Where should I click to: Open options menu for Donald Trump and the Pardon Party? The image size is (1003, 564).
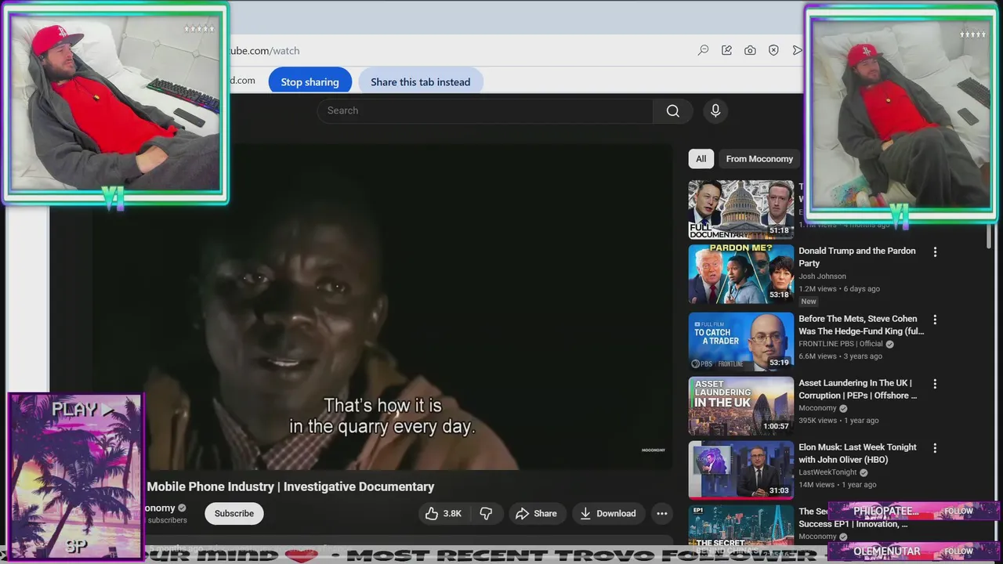click(x=935, y=252)
